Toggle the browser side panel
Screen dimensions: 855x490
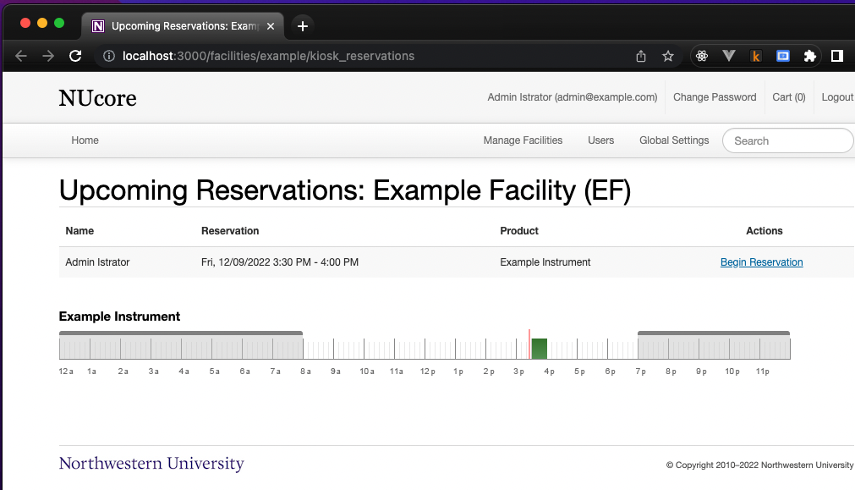[x=836, y=56]
